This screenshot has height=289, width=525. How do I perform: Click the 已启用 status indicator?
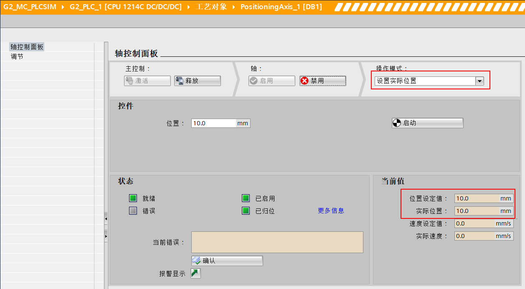[x=245, y=198]
